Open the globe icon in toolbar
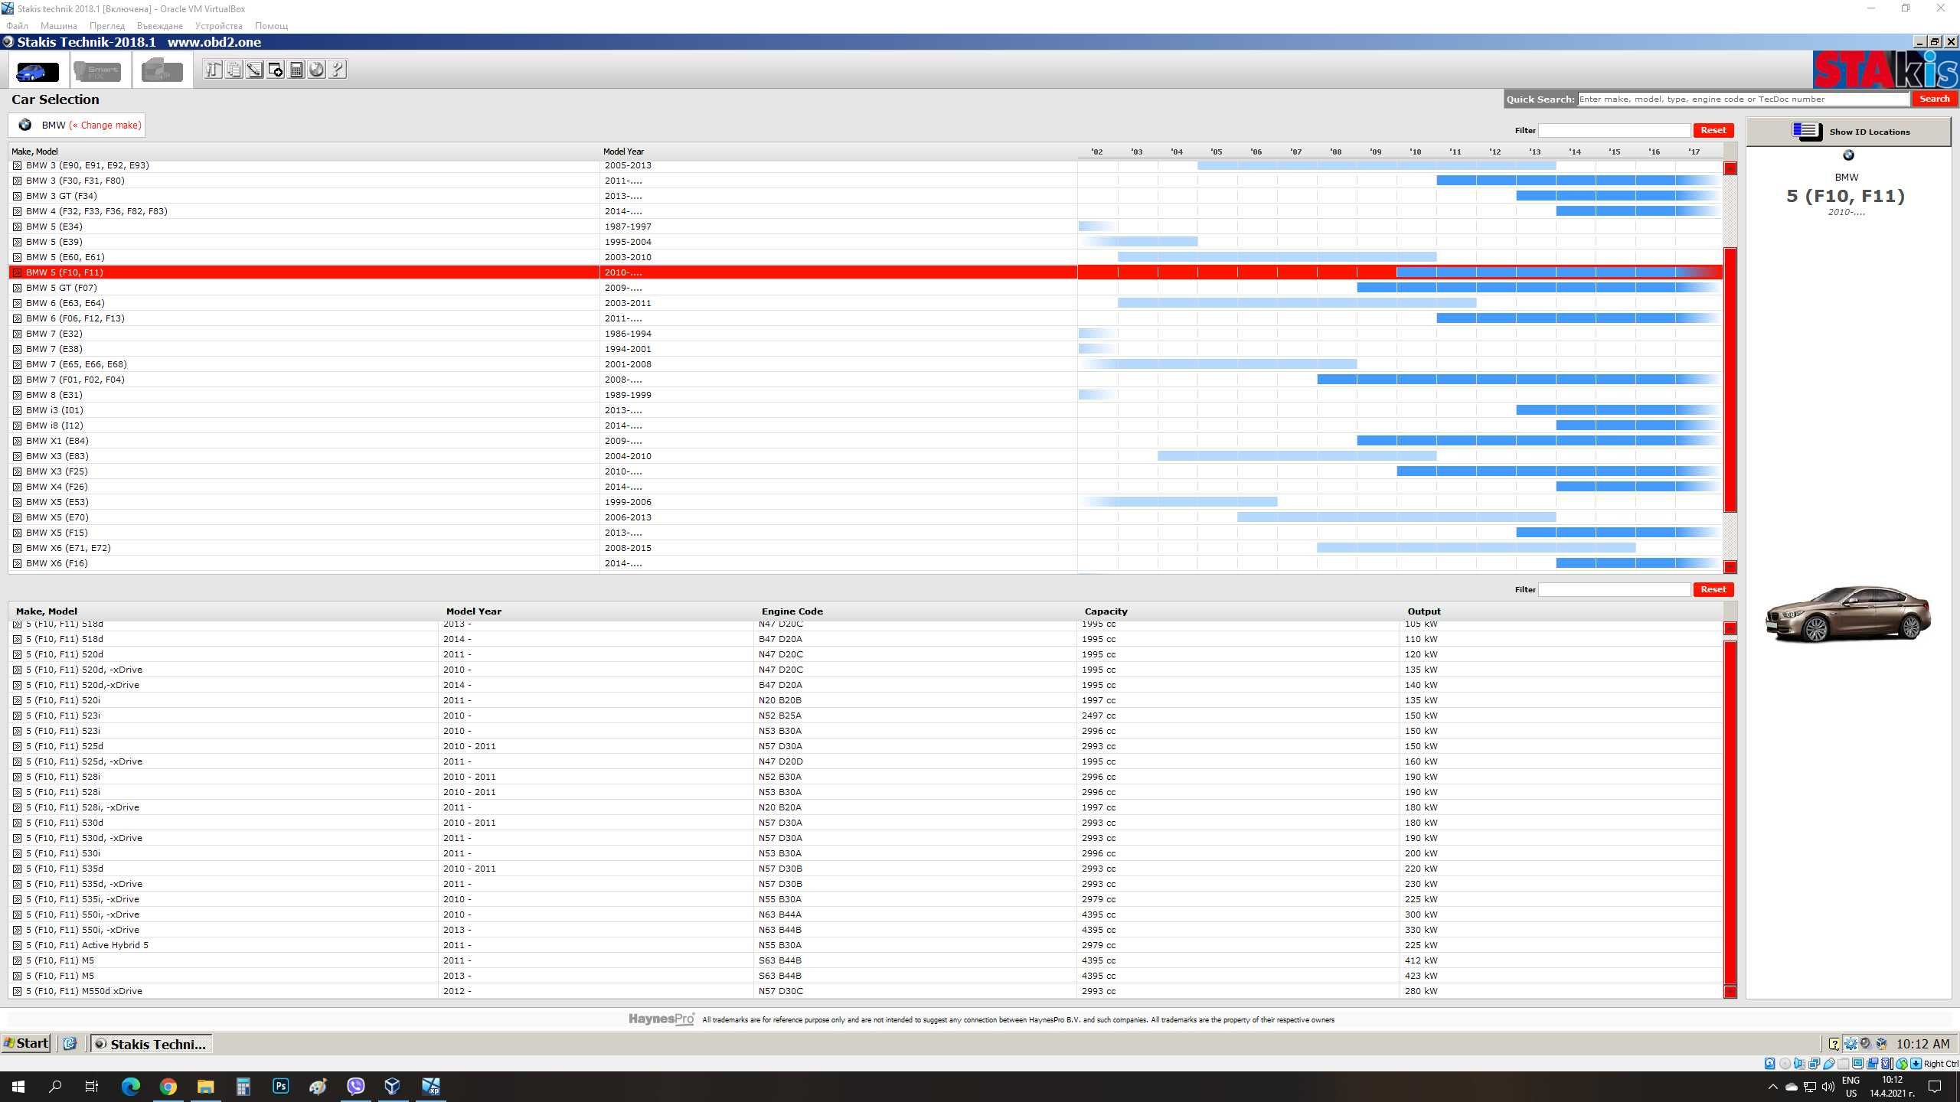The image size is (1960, 1102). (x=317, y=70)
